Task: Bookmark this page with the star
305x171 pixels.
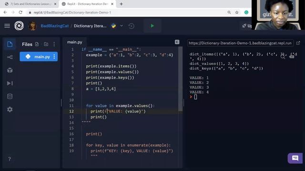Action: [x=237, y=12]
